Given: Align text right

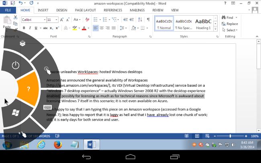Looking at the screenshot, I should coord(108,28).
